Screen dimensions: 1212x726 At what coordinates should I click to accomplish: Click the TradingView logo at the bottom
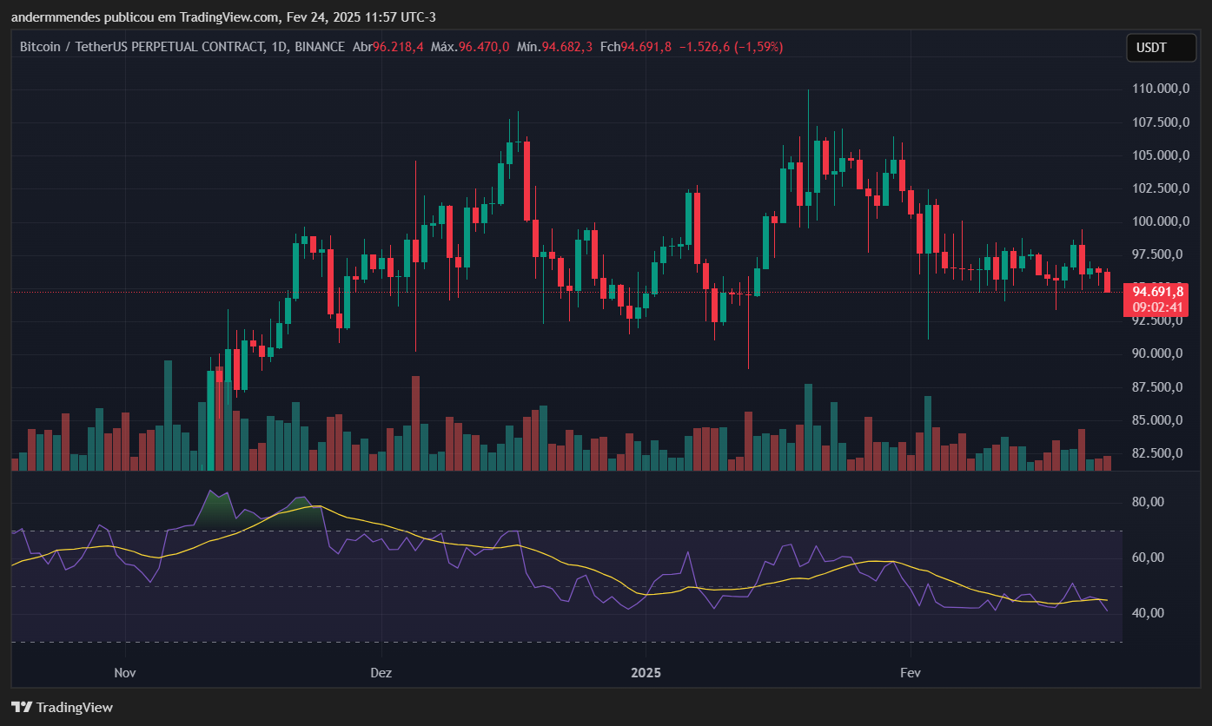point(62,707)
